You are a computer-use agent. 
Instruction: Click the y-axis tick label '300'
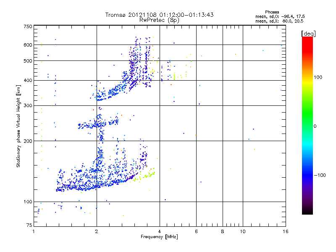tap(28, 105)
